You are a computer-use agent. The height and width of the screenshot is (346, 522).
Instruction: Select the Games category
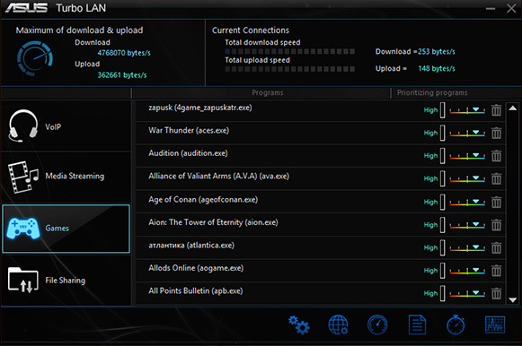click(66, 229)
